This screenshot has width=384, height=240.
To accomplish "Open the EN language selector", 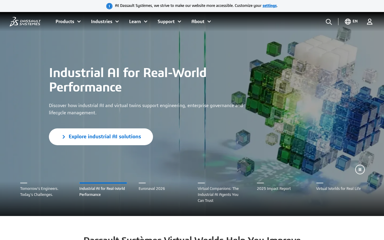I will tap(351, 22).
